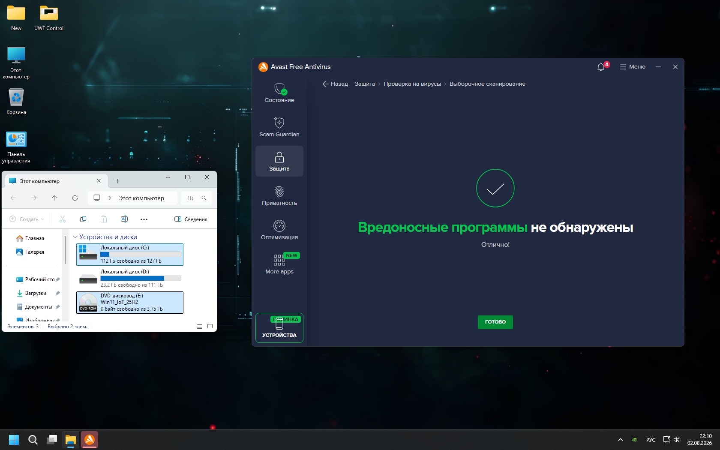This screenshot has width=720, height=450.
Task: Open the New folder on desktop
Action: click(16, 19)
